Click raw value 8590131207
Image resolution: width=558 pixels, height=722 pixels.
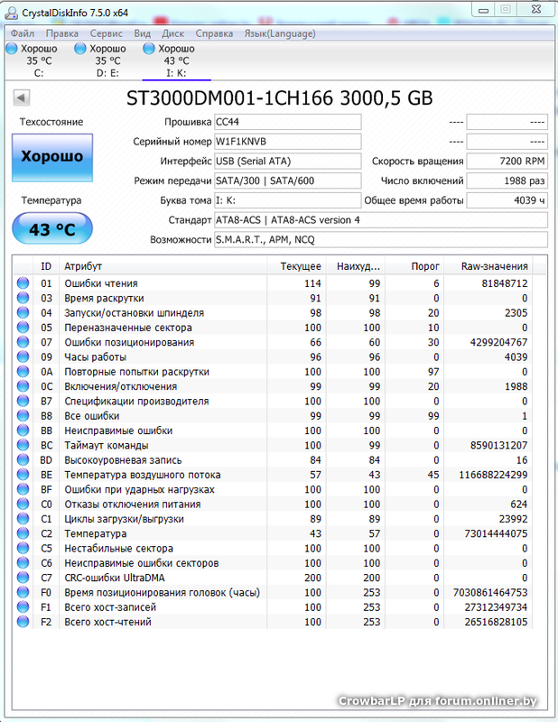499,445
